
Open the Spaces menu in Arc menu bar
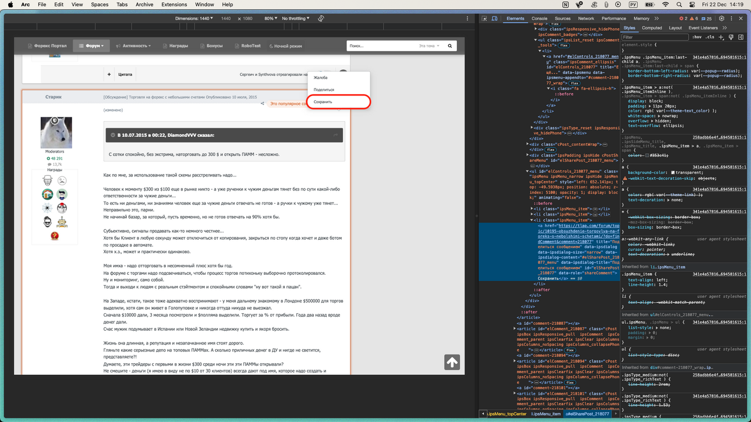100,5
